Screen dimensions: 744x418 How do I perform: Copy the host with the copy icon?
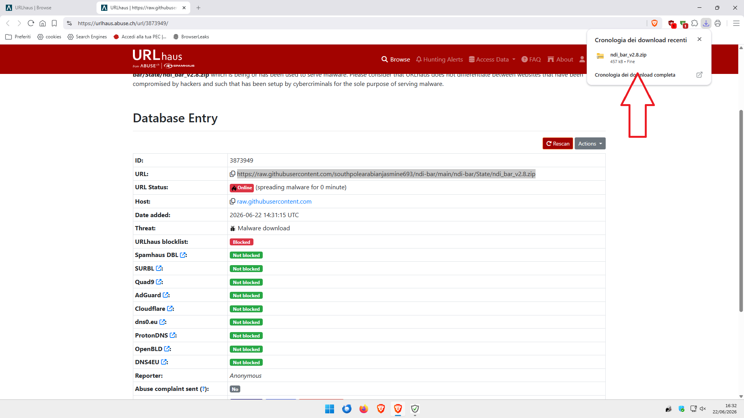[x=232, y=201]
